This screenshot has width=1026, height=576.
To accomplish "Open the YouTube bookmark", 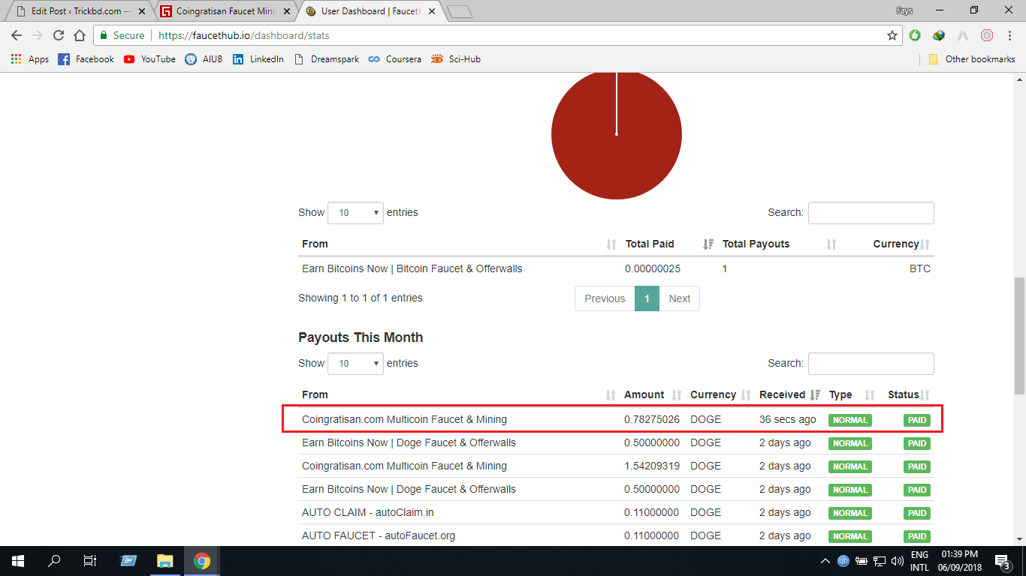I will click(x=149, y=59).
